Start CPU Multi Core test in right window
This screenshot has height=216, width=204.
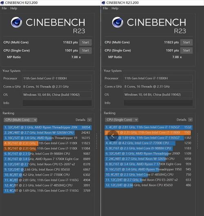186,42
